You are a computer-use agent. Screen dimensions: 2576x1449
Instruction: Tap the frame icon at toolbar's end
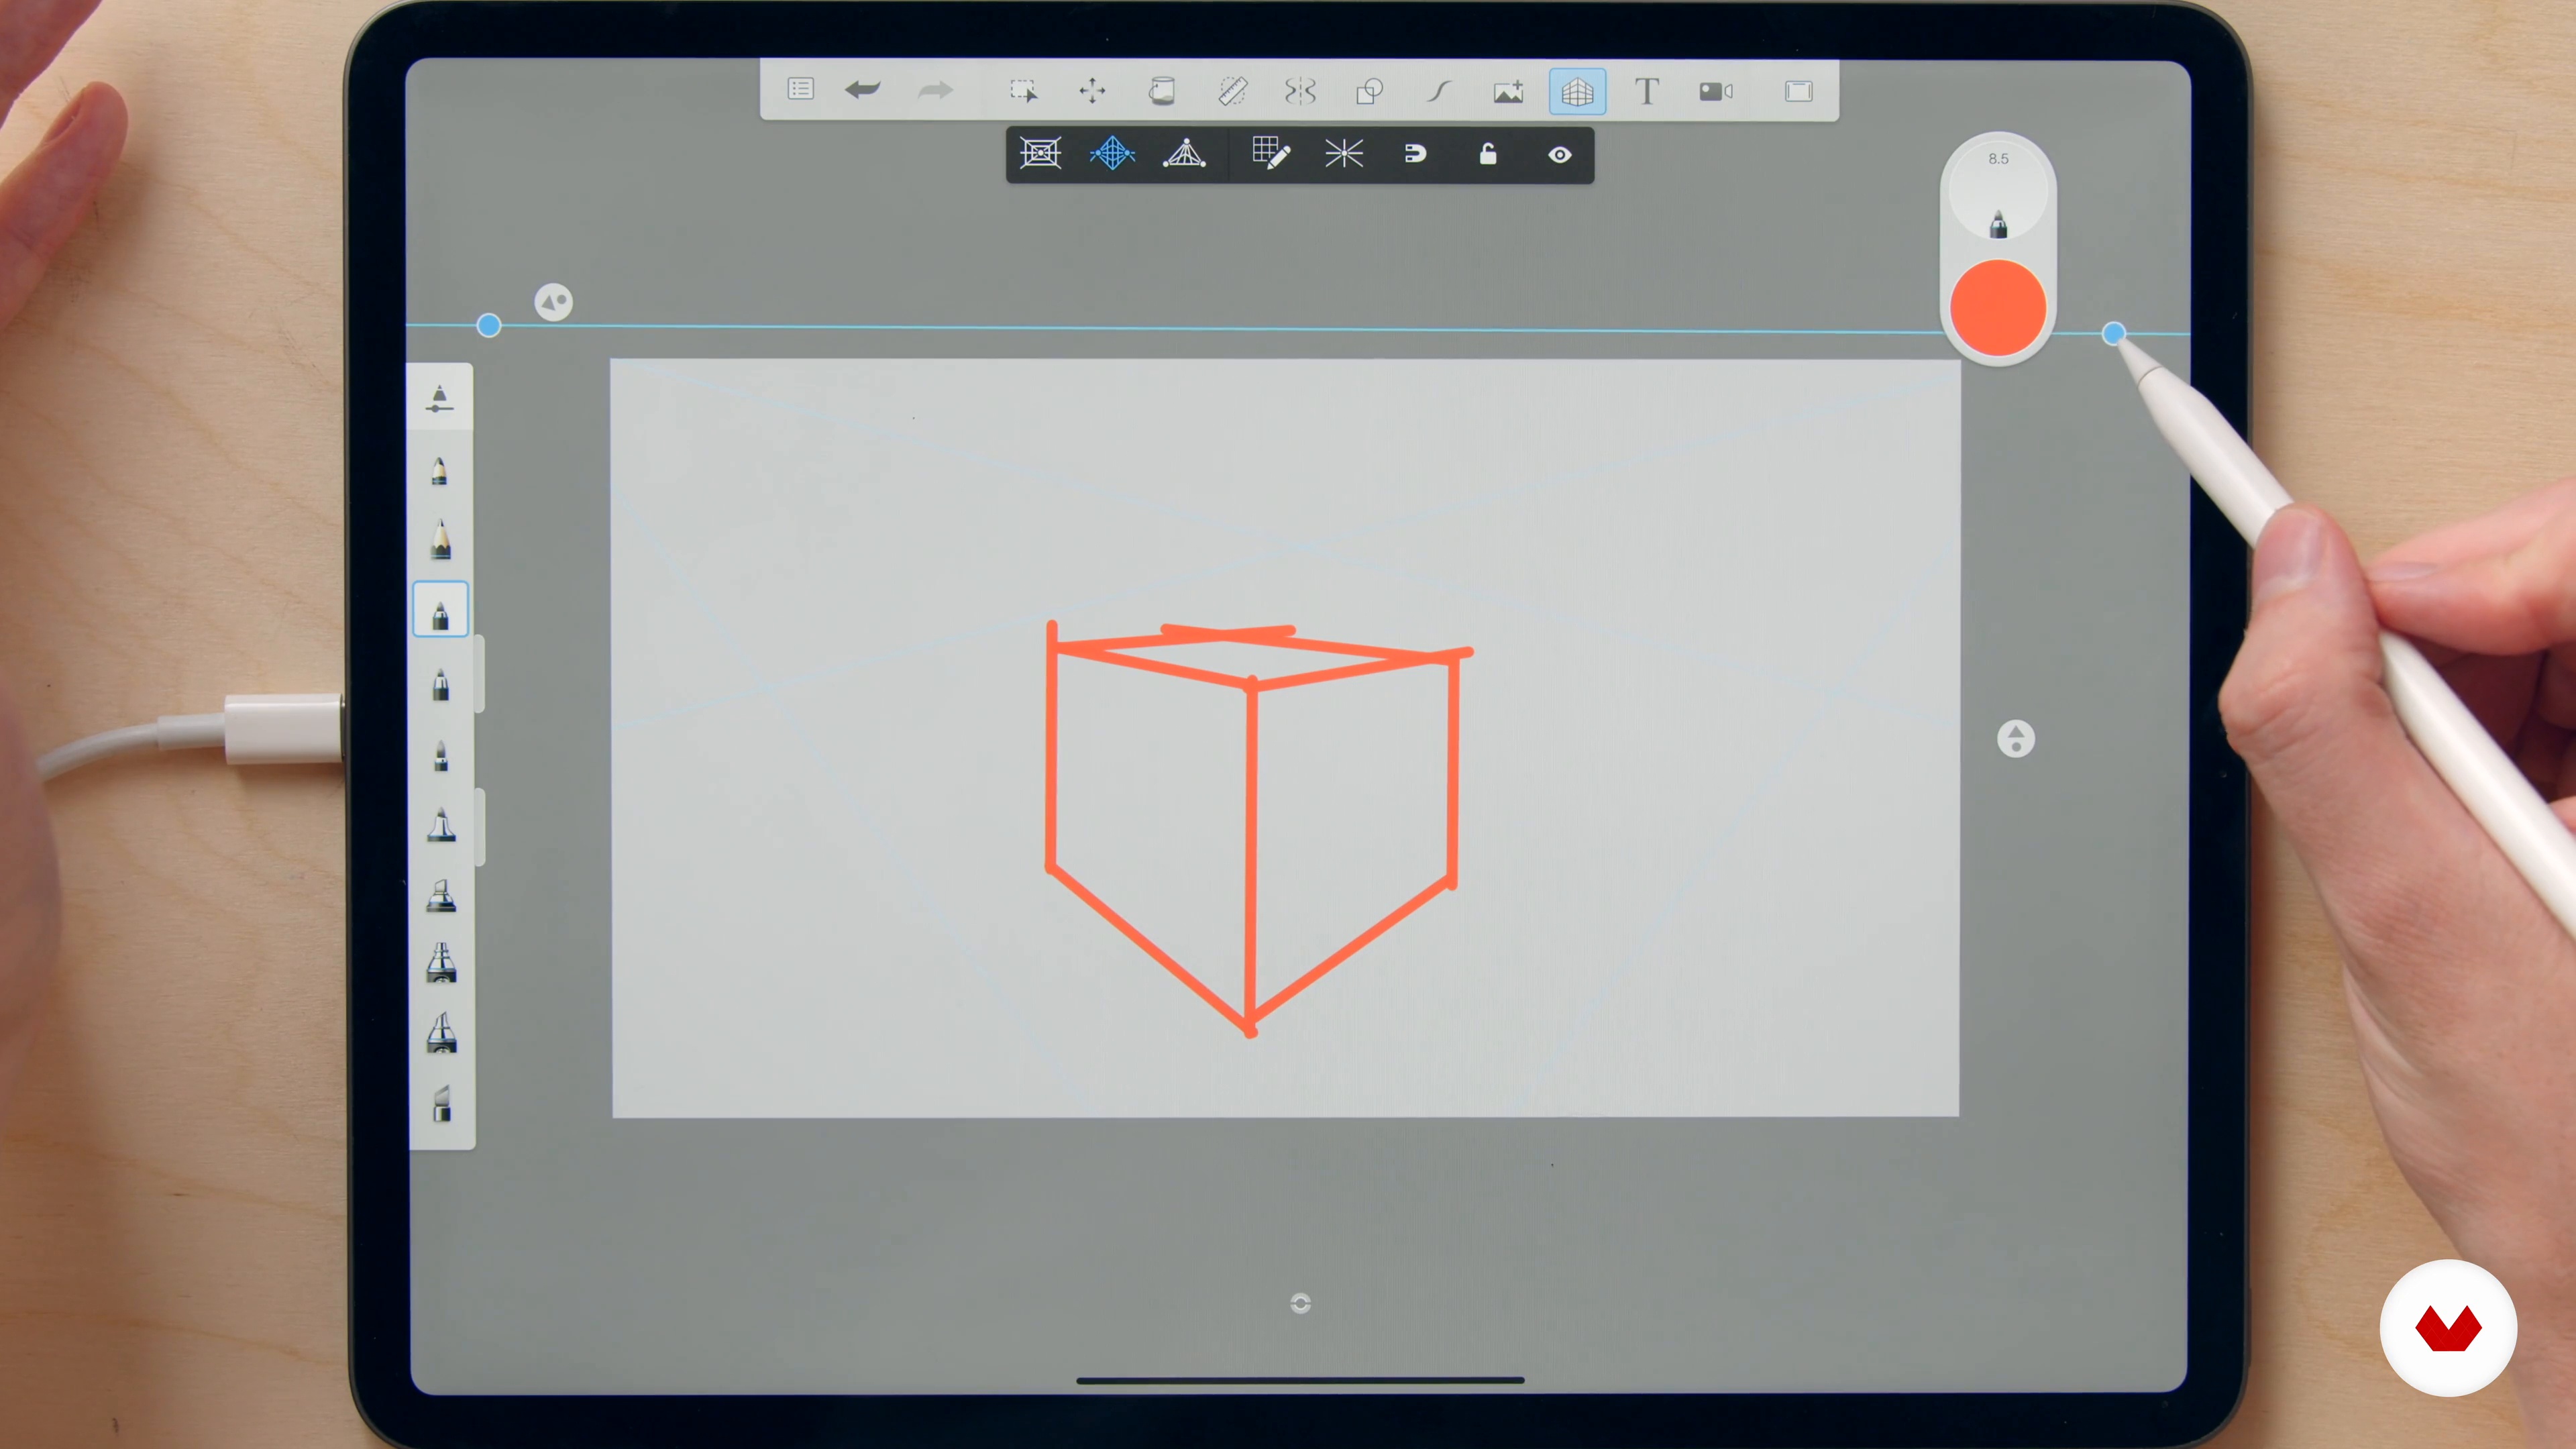click(x=1798, y=91)
